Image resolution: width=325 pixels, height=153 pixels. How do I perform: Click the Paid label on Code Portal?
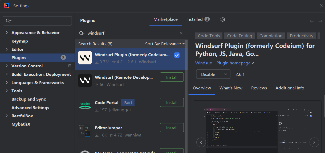click(128, 102)
